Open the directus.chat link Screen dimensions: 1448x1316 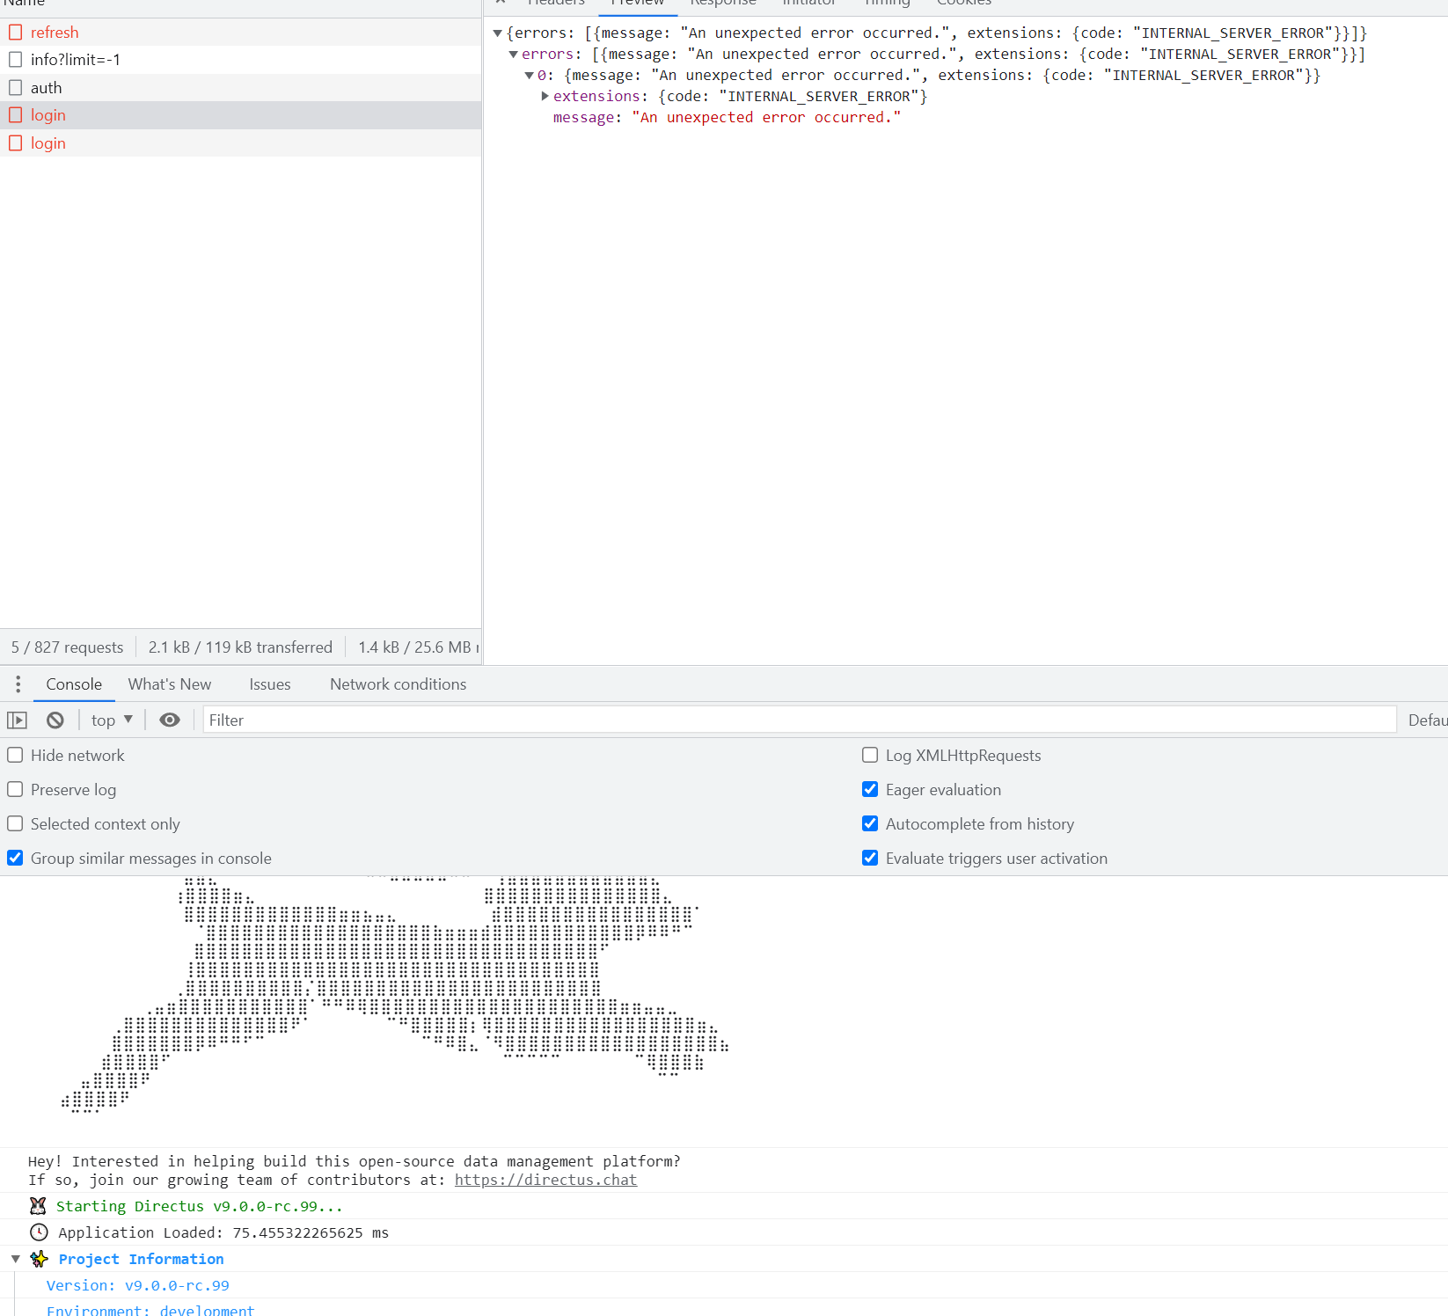(545, 1180)
